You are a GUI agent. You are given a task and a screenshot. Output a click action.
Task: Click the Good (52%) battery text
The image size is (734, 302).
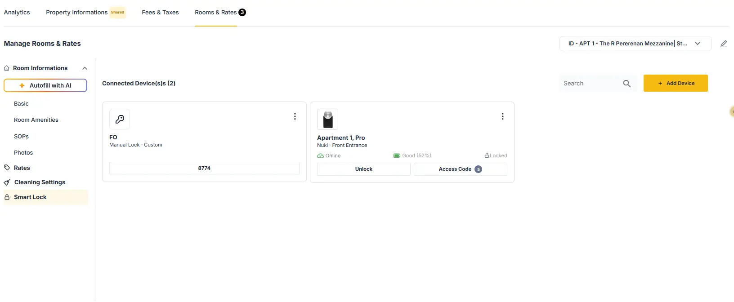coord(416,156)
